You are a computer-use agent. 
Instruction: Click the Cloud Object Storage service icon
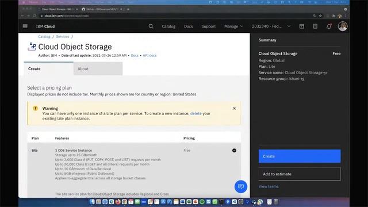[32, 47]
